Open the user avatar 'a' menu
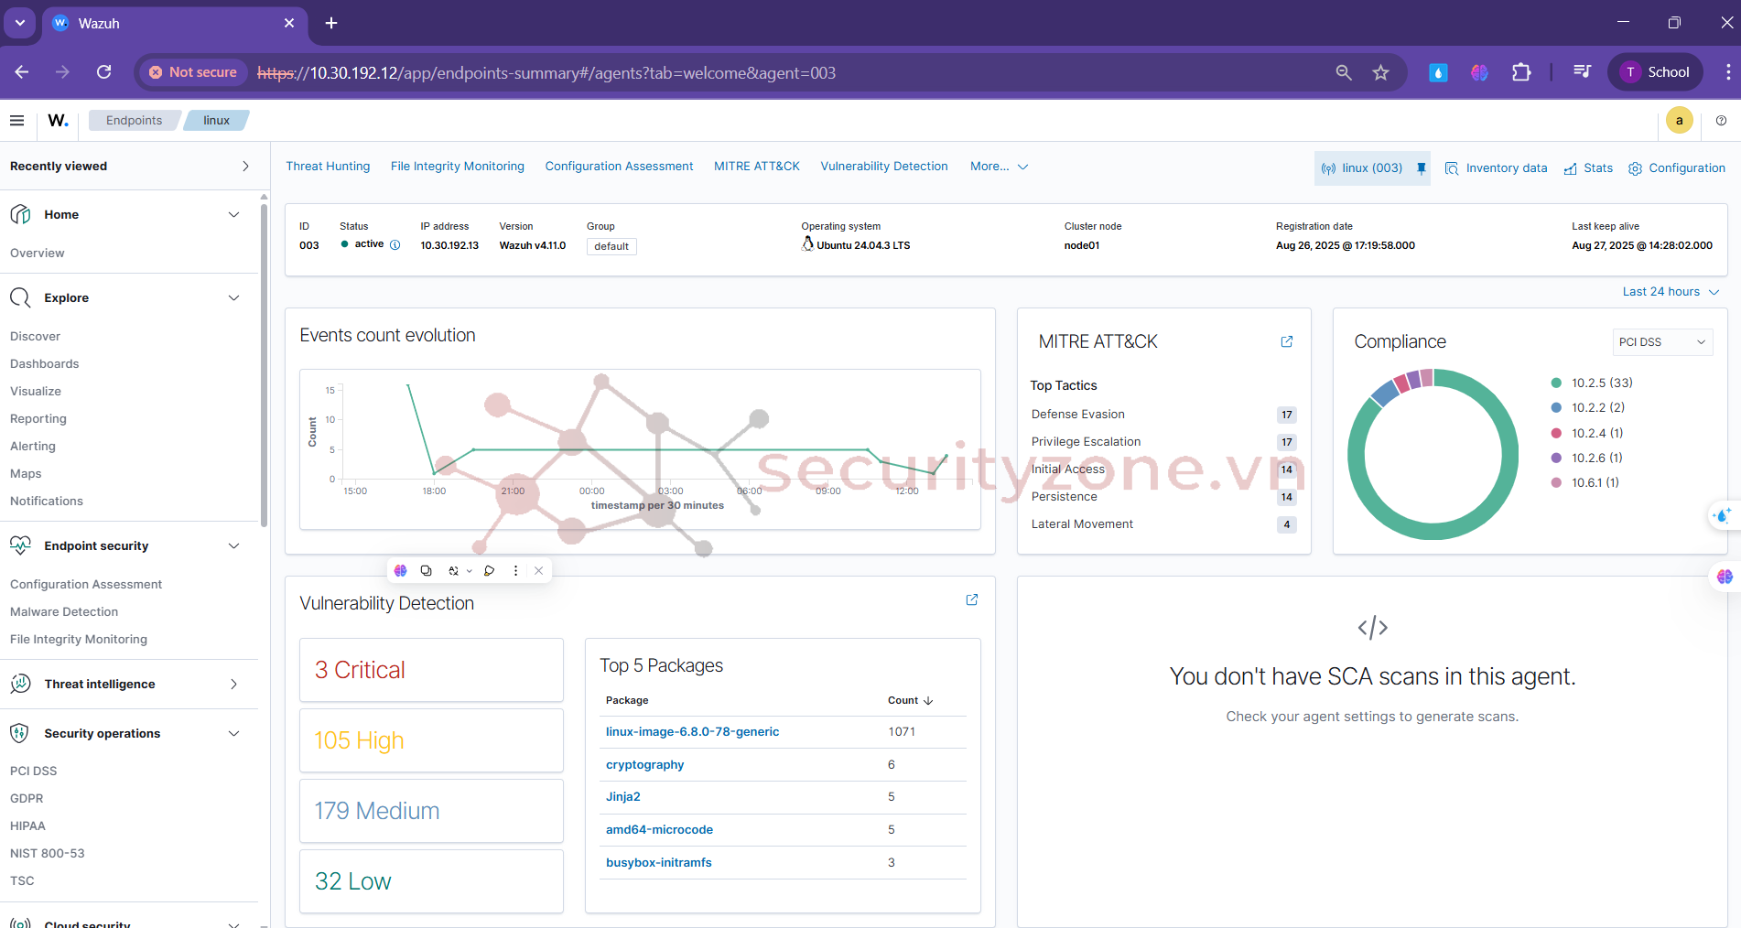The height and width of the screenshot is (928, 1741). tap(1679, 120)
